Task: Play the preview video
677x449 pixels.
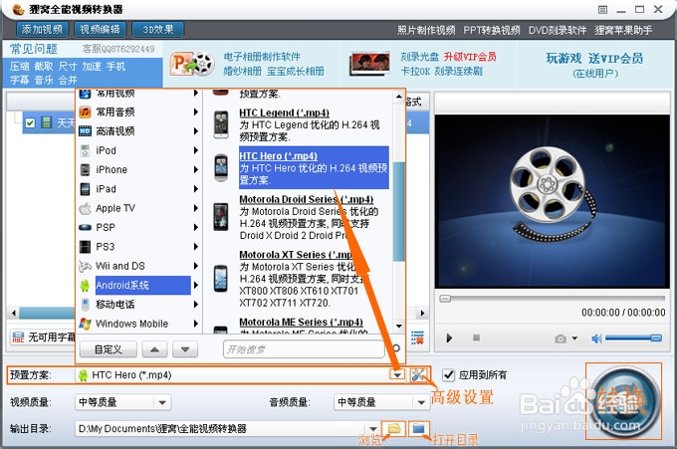Action: click(x=449, y=338)
